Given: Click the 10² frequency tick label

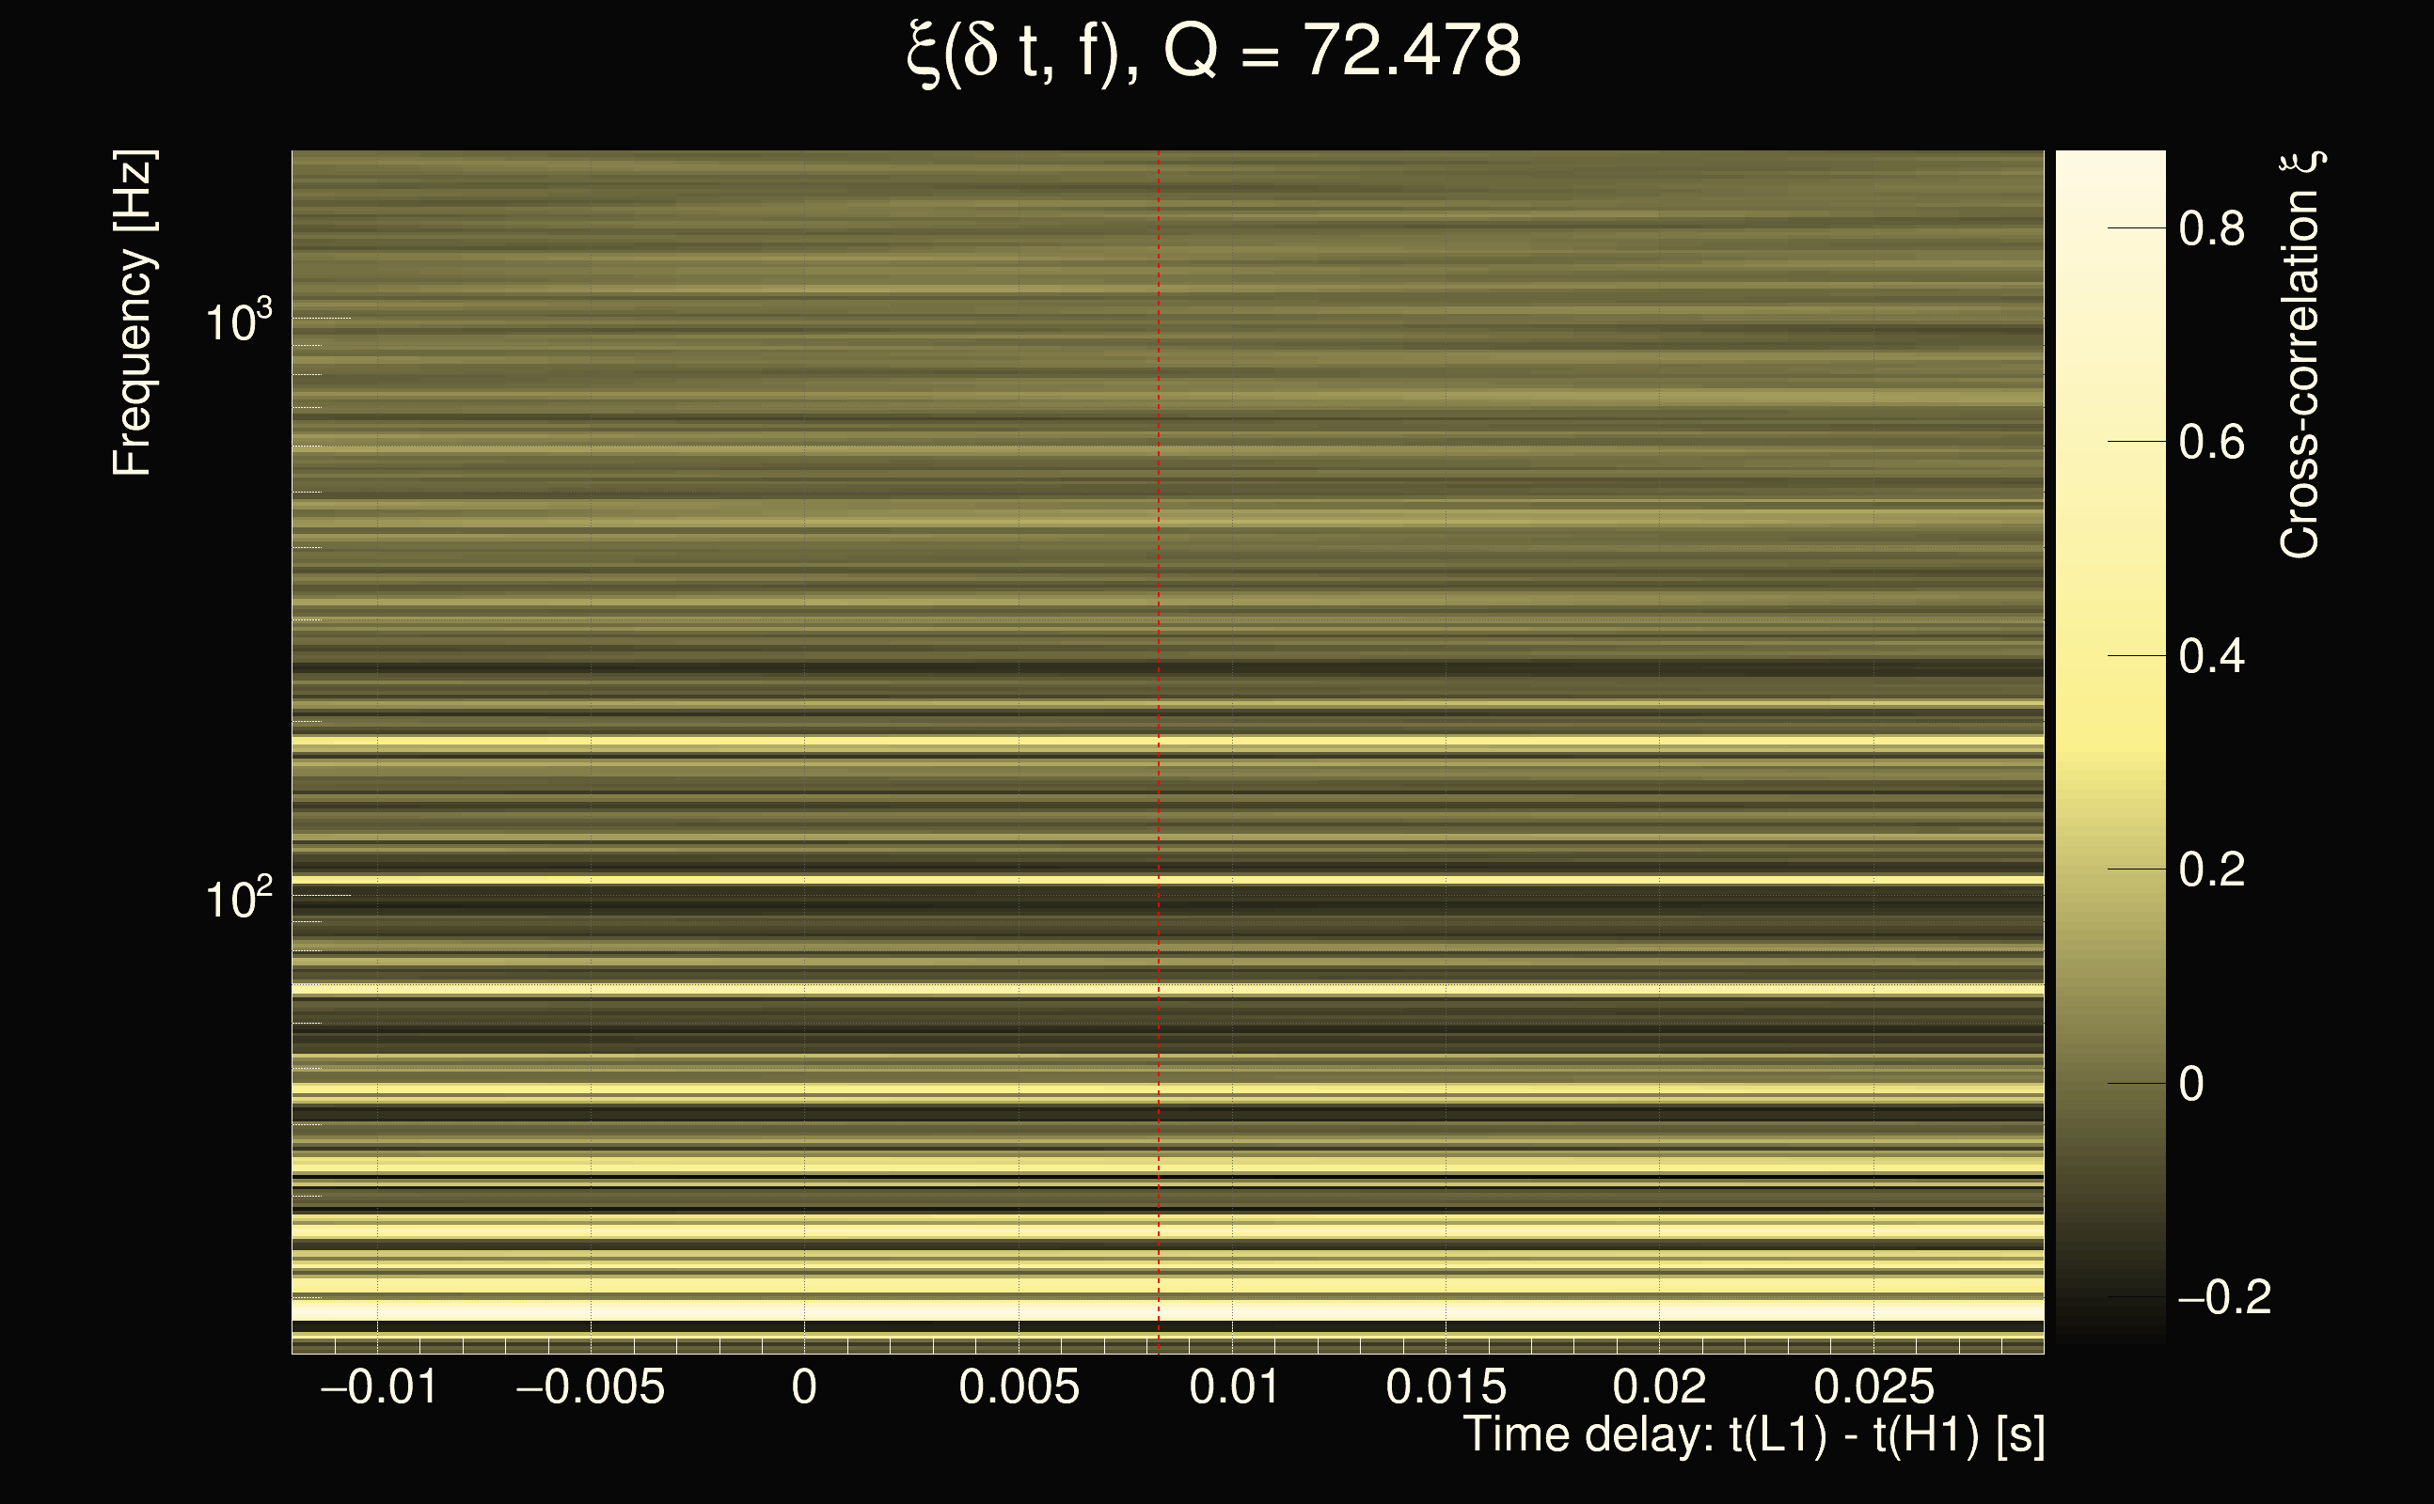Looking at the screenshot, I should (x=237, y=899).
